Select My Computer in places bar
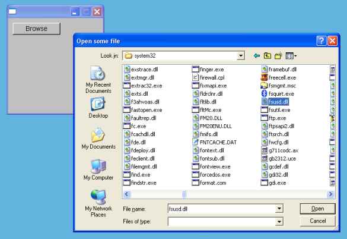 98,169
